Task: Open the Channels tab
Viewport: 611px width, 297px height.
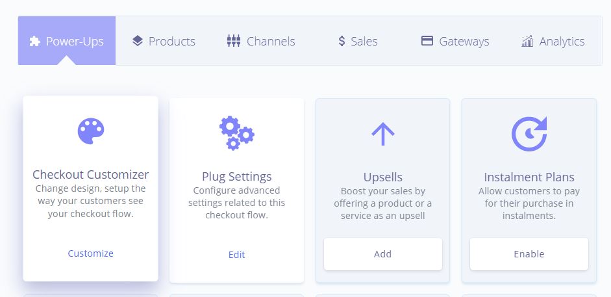Action: point(261,40)
